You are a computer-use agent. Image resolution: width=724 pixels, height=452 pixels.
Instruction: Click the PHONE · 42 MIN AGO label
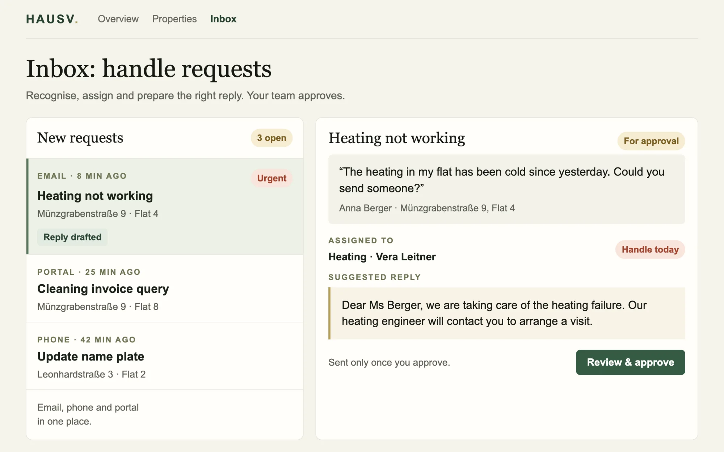[87, 340]
